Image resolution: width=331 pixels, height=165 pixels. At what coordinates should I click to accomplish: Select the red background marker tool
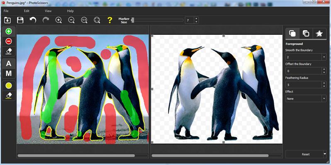point(9,41)
